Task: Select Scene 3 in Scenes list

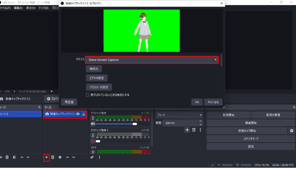Action: [20, 114]
